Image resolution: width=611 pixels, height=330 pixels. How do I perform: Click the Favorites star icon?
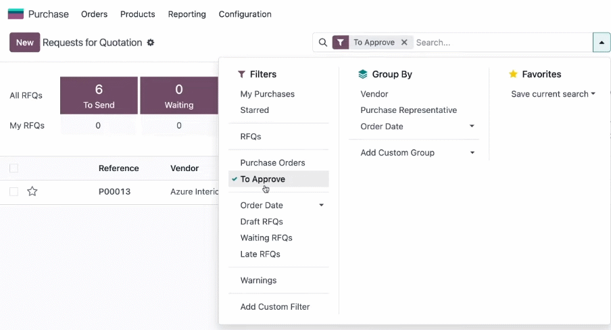(513, 74)
